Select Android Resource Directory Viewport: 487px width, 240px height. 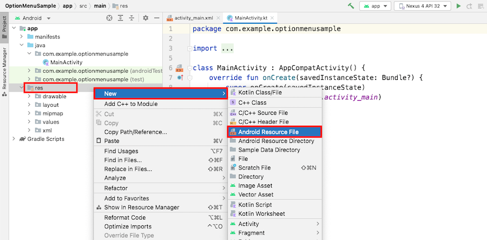click(275, 141)
